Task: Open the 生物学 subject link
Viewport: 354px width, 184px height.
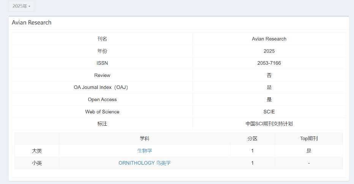Action: coord(145,151)
